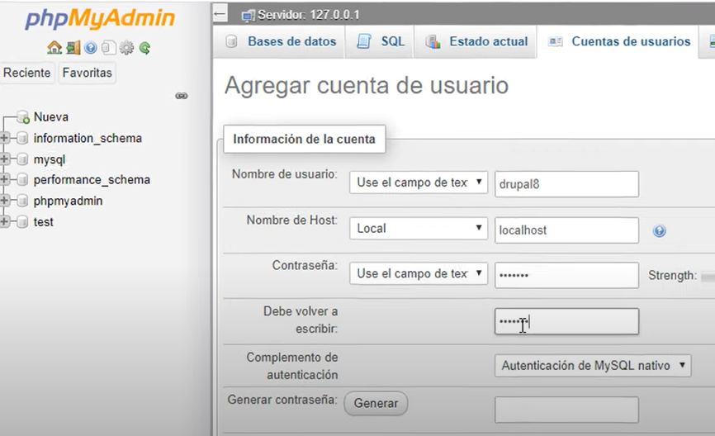Click the Generar password button
The image size is (715, 436).
pos(376,403)
